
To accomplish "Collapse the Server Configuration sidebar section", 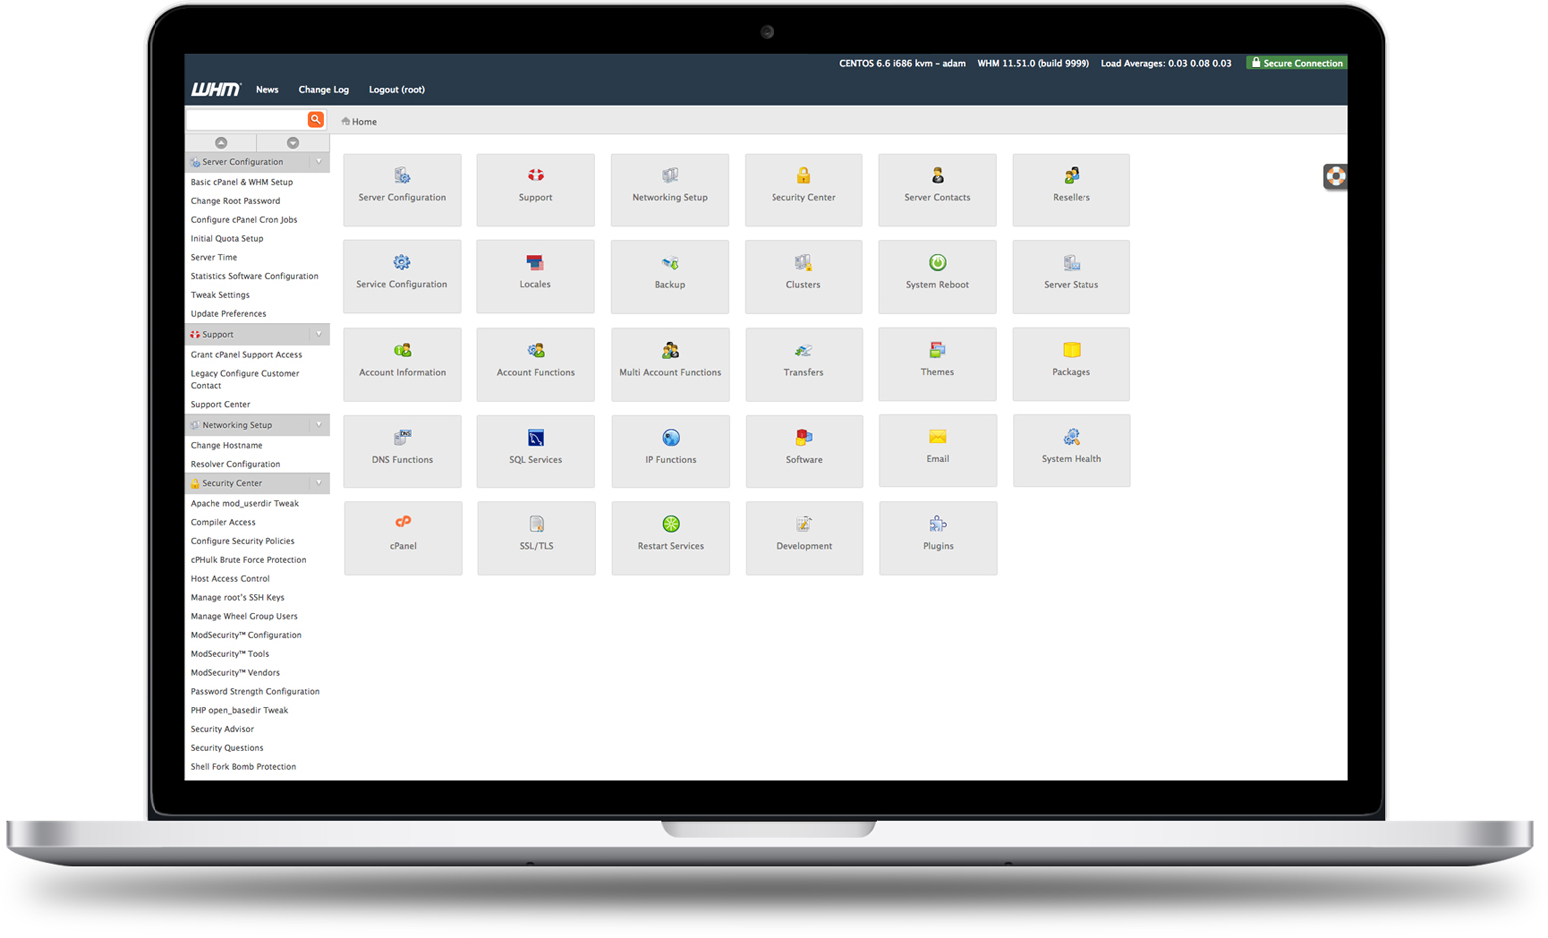I will click(x=319, y=162).
